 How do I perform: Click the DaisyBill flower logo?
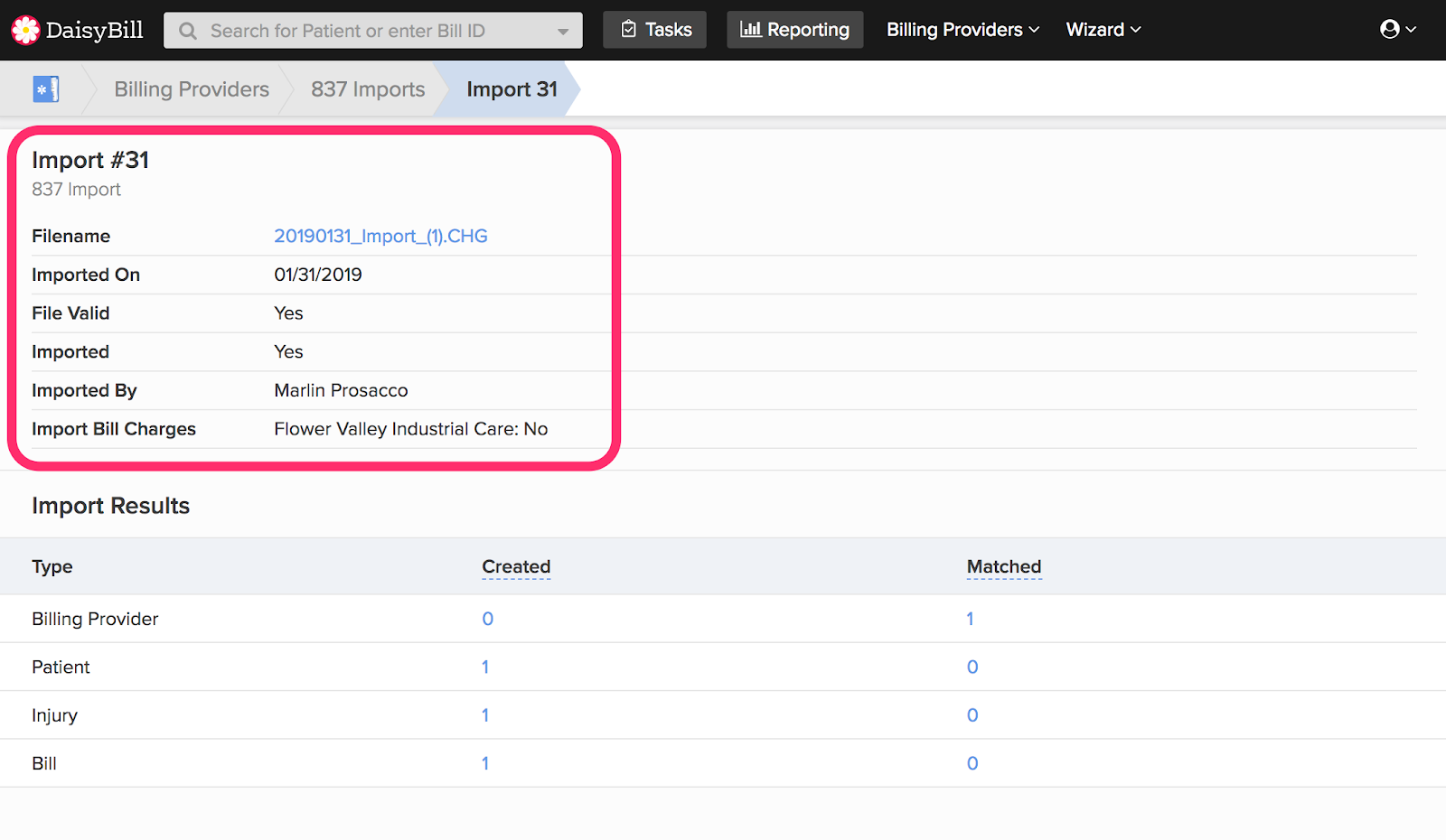tap(26, 30)
